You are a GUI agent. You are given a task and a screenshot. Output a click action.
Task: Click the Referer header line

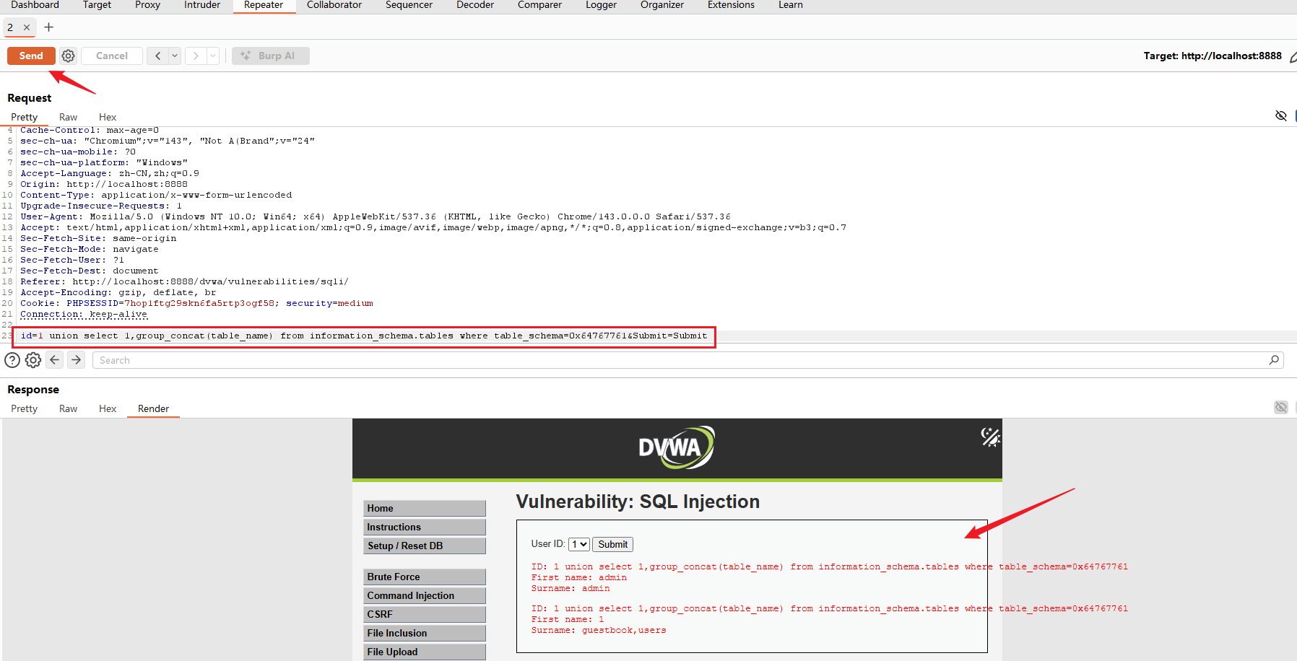[x=184, y=281]
